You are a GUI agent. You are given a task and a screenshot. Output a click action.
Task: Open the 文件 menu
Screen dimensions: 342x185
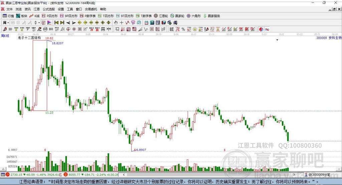click(10, 9)
